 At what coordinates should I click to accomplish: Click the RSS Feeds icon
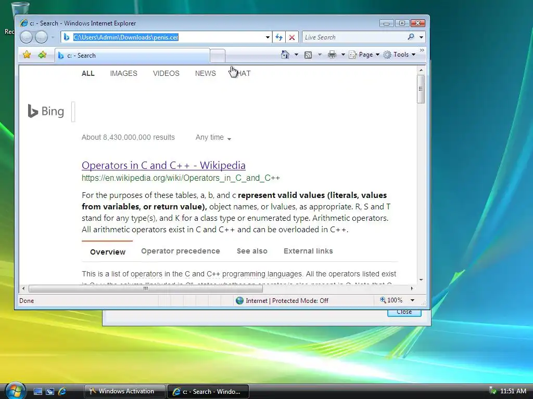[x=308, y=55]
